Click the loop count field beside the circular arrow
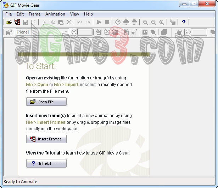The width and height of the screenshot is (218, 188). point(199,32)
